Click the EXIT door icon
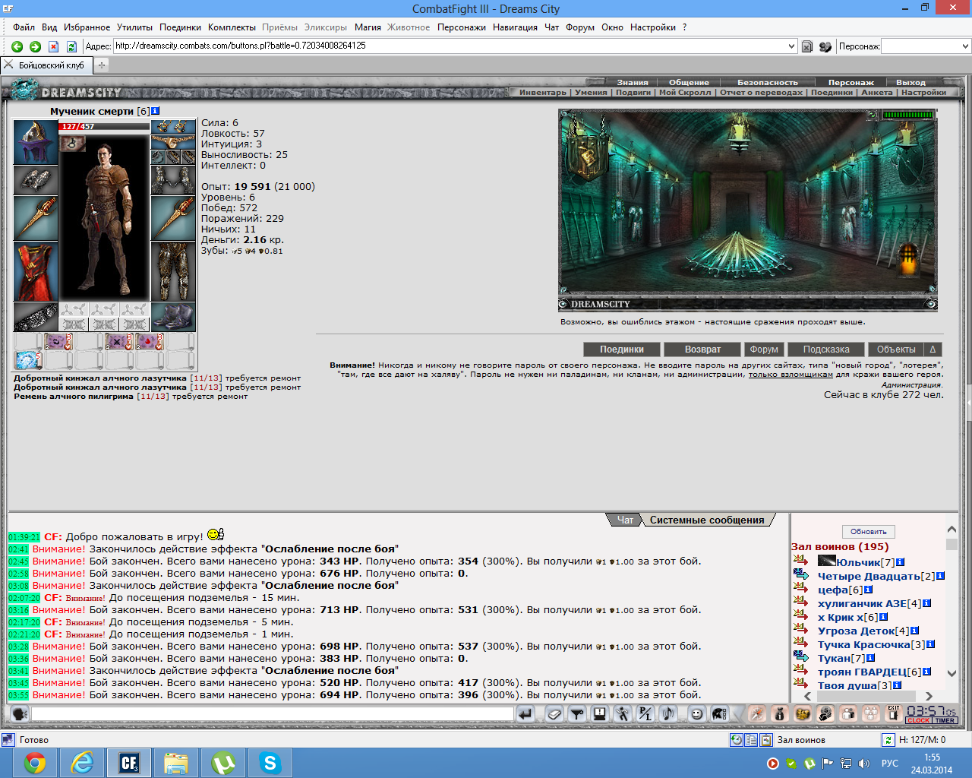972x778 pixels. [894, 713]
